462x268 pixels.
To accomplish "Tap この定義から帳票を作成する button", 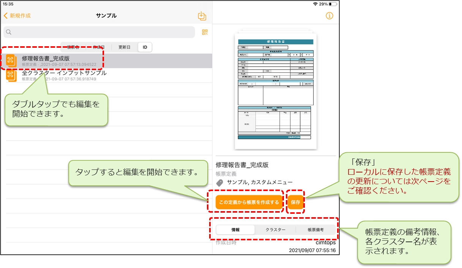I will point(249,202).
